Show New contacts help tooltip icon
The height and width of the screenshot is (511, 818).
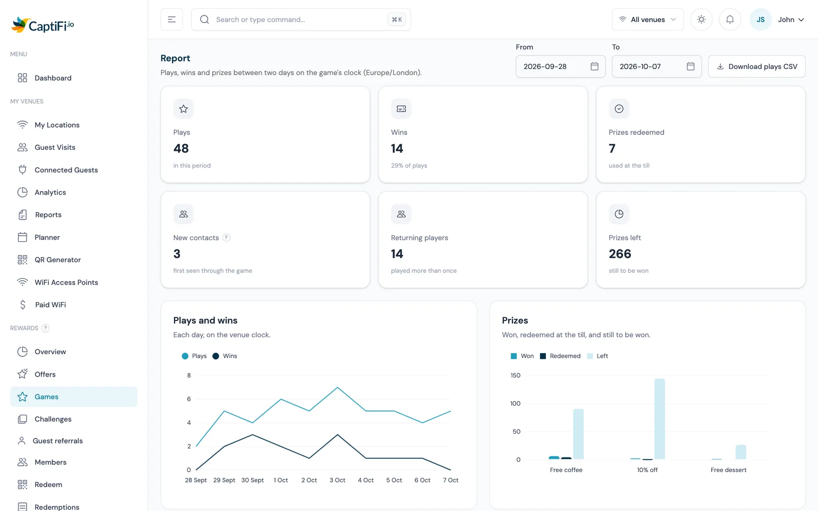226,238
